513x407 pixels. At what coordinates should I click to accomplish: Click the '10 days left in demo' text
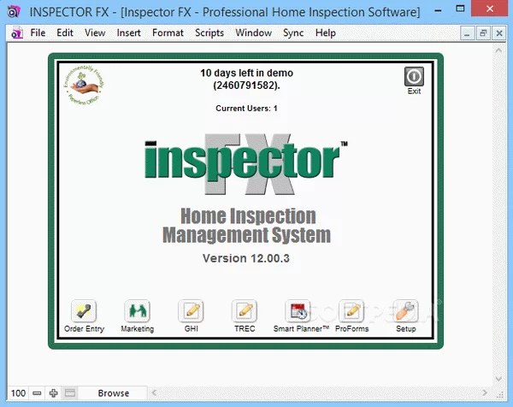click(247, 73)
